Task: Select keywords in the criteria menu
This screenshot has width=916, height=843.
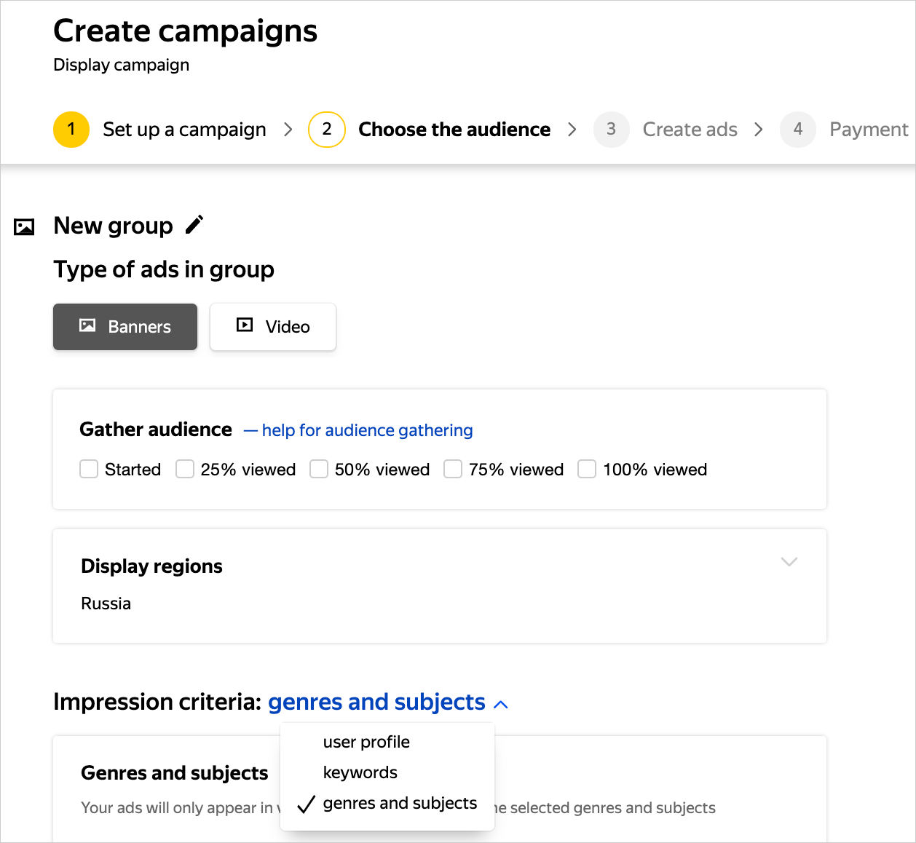Action: coord(360,772)
